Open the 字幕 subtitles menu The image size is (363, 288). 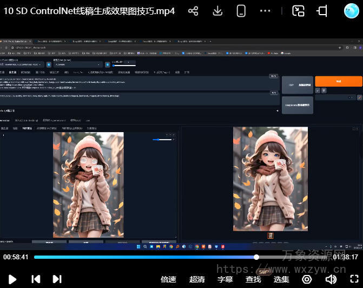pos(225,279)
